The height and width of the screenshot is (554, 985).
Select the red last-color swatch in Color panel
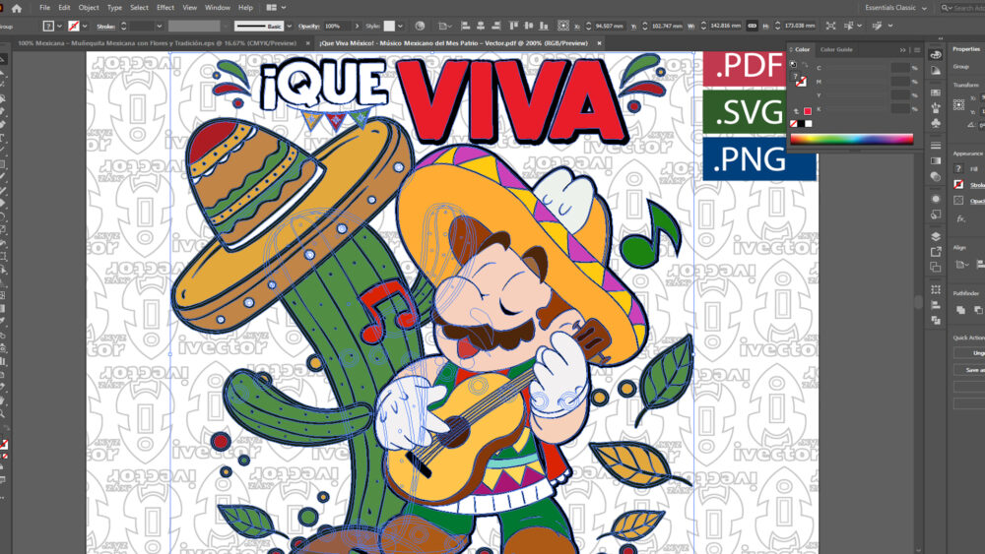(x=808, y=111)
